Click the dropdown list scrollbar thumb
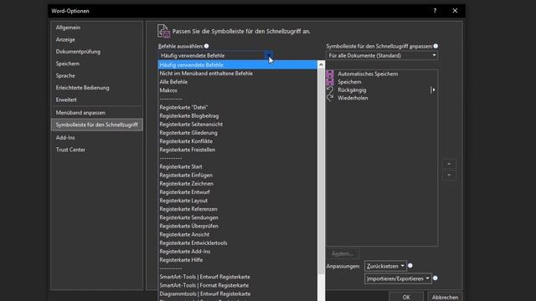 pyautogui.click(x=321, y=171)
